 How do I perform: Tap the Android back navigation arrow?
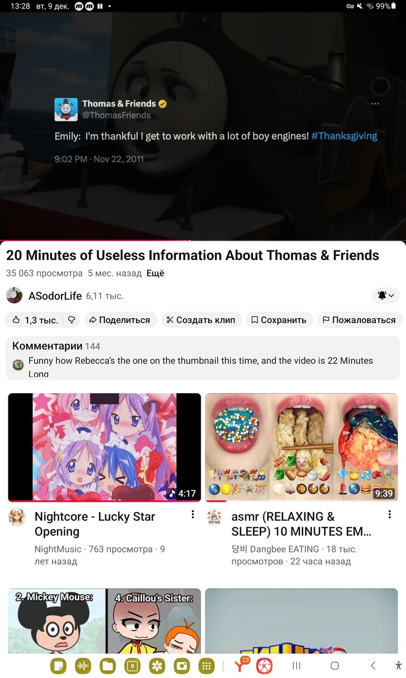click(373, 666)
